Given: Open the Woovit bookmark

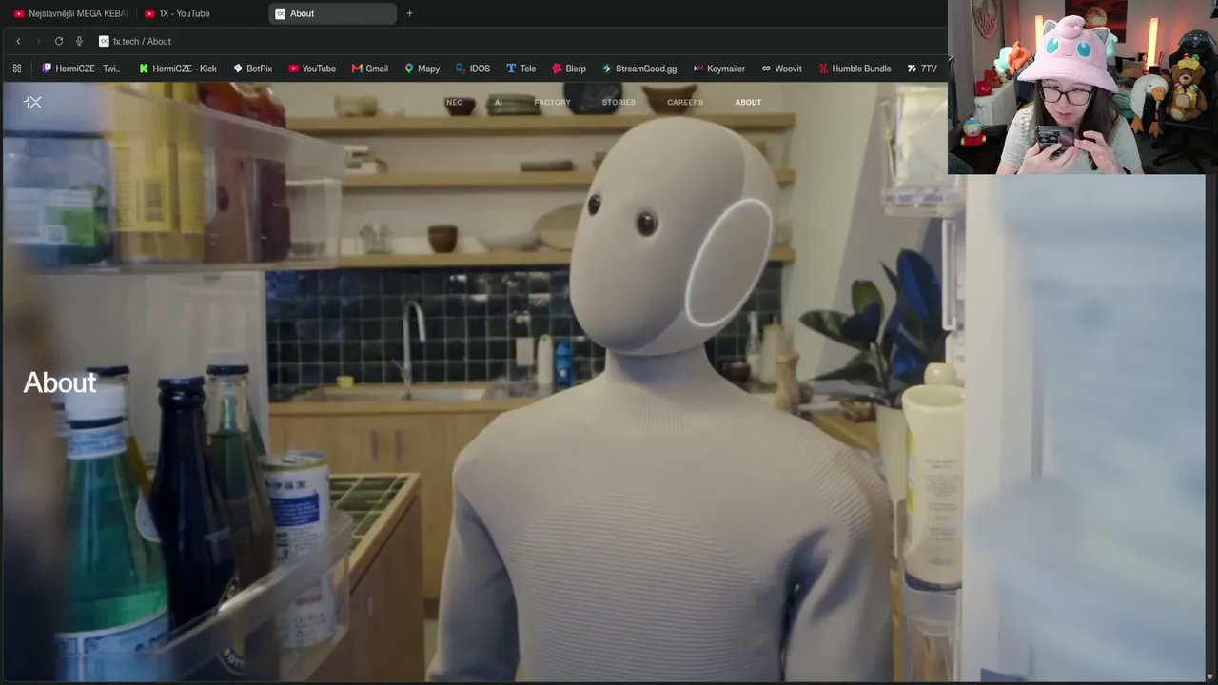Looking at the screenshot, I should pos(781,68).
